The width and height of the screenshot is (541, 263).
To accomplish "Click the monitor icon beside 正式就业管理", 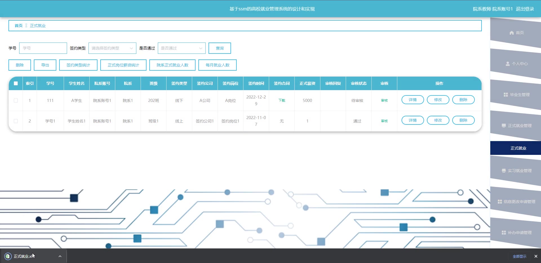I will [504, 126].
